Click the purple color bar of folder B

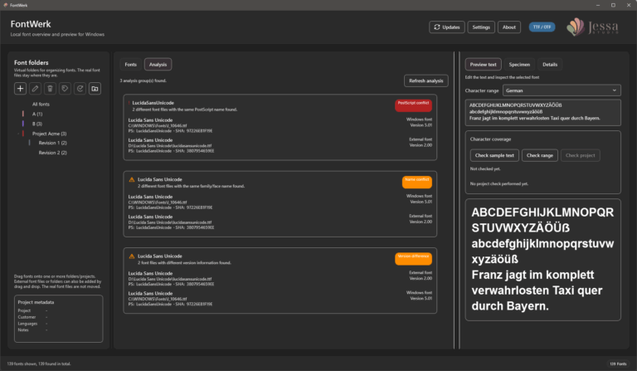(23, 124)
